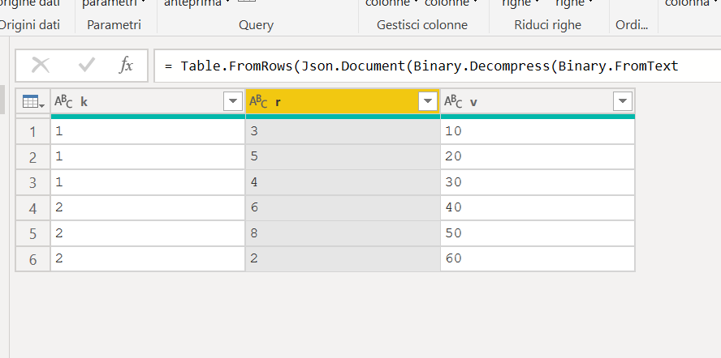Select row number 4
721x358 pixels.
click(32, 208)
